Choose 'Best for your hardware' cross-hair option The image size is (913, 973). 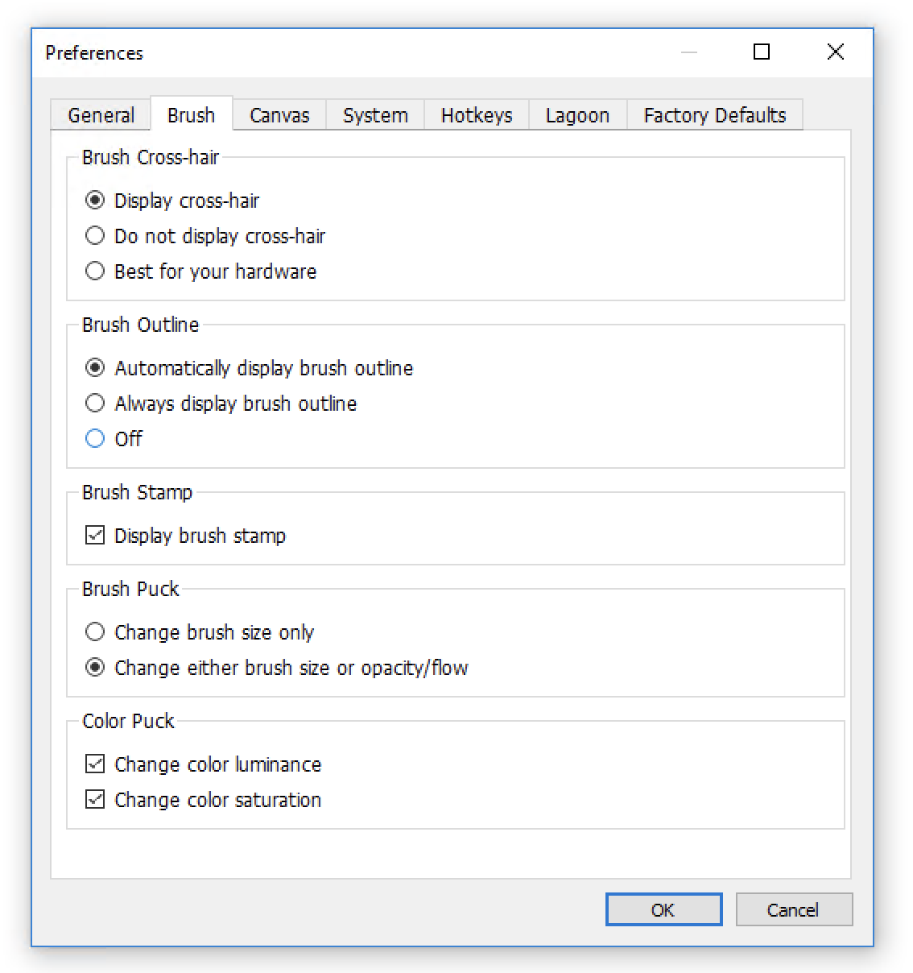click(x=95, y=271)
